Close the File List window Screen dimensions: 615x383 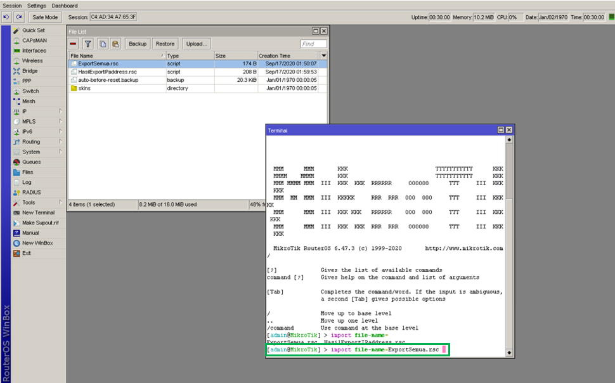(x=324, y=31)
